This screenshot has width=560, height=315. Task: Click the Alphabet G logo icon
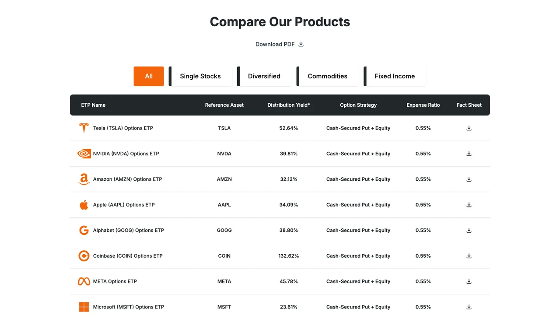tap(84, 231)
